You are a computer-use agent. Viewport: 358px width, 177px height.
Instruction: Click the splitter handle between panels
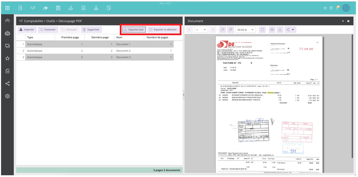pyautogui.click(x=184, y=95)
